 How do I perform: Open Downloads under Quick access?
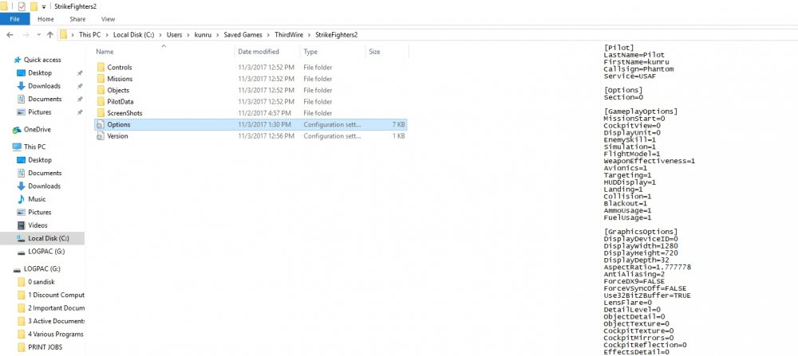coord(44,86)
